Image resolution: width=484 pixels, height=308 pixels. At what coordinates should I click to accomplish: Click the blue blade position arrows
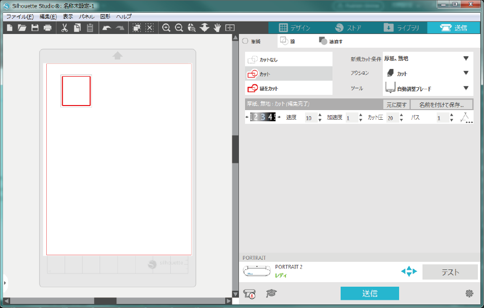(409, 271)
